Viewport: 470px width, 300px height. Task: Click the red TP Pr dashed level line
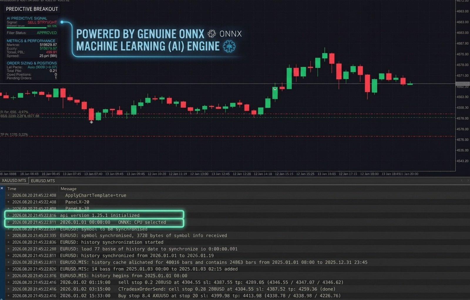tap(228, 136)
